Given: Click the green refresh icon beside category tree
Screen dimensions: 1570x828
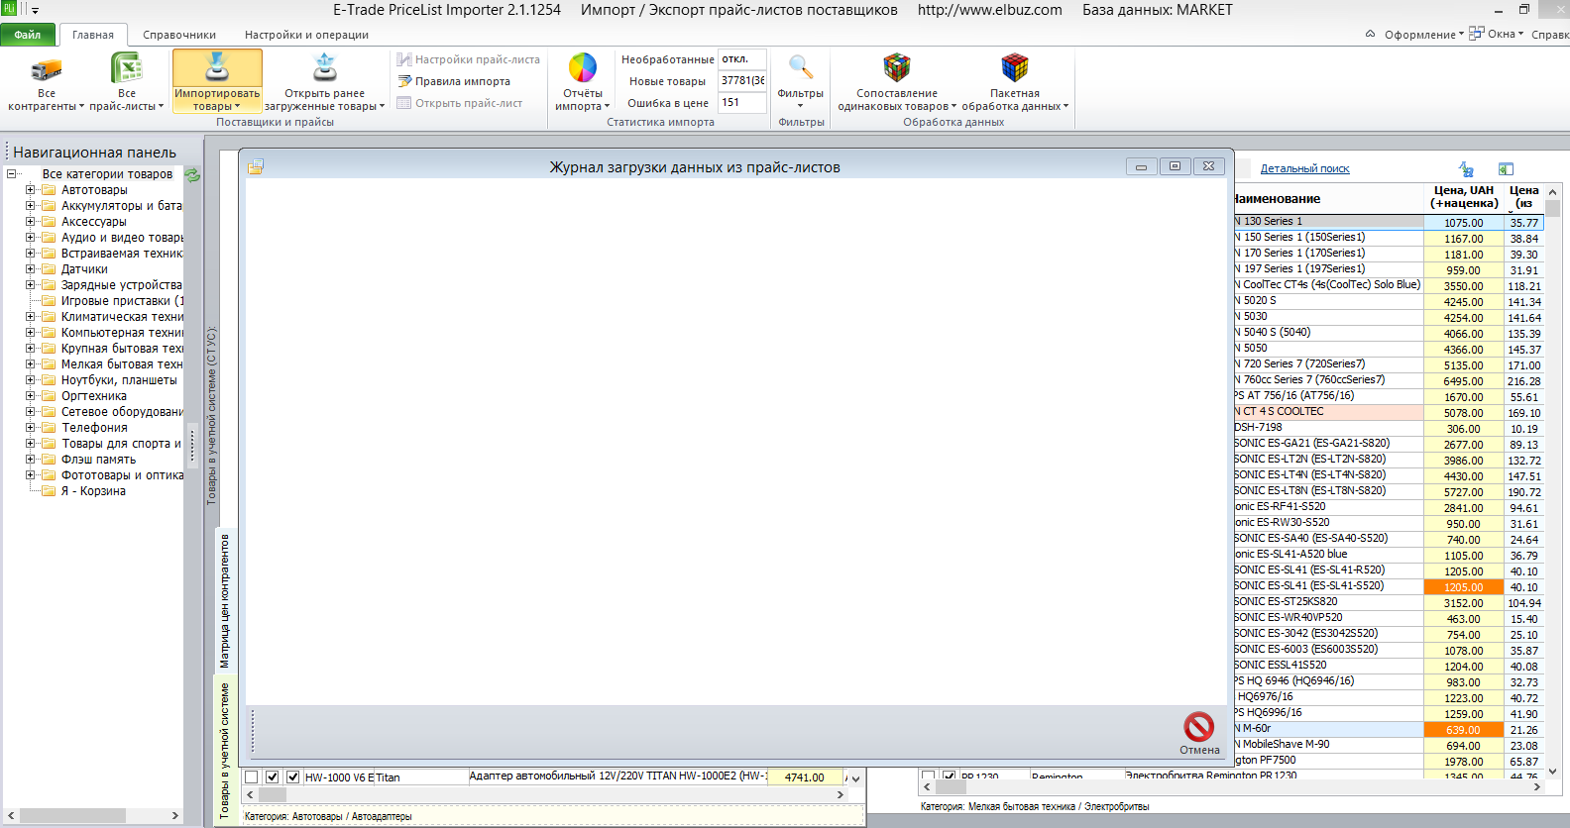Looking at the screenshot, I should [192, 175].
